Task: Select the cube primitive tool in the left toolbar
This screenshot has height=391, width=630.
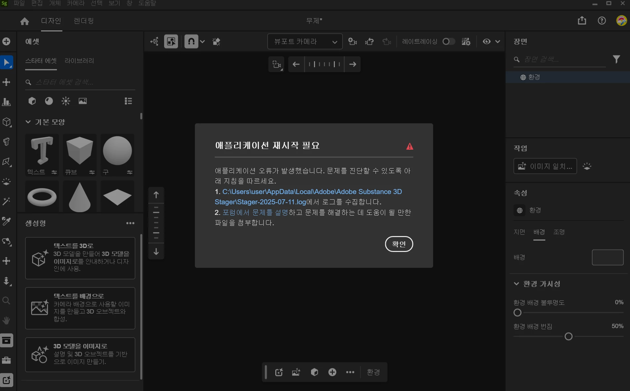Action: pyautogui.click(x=6, y=122)
